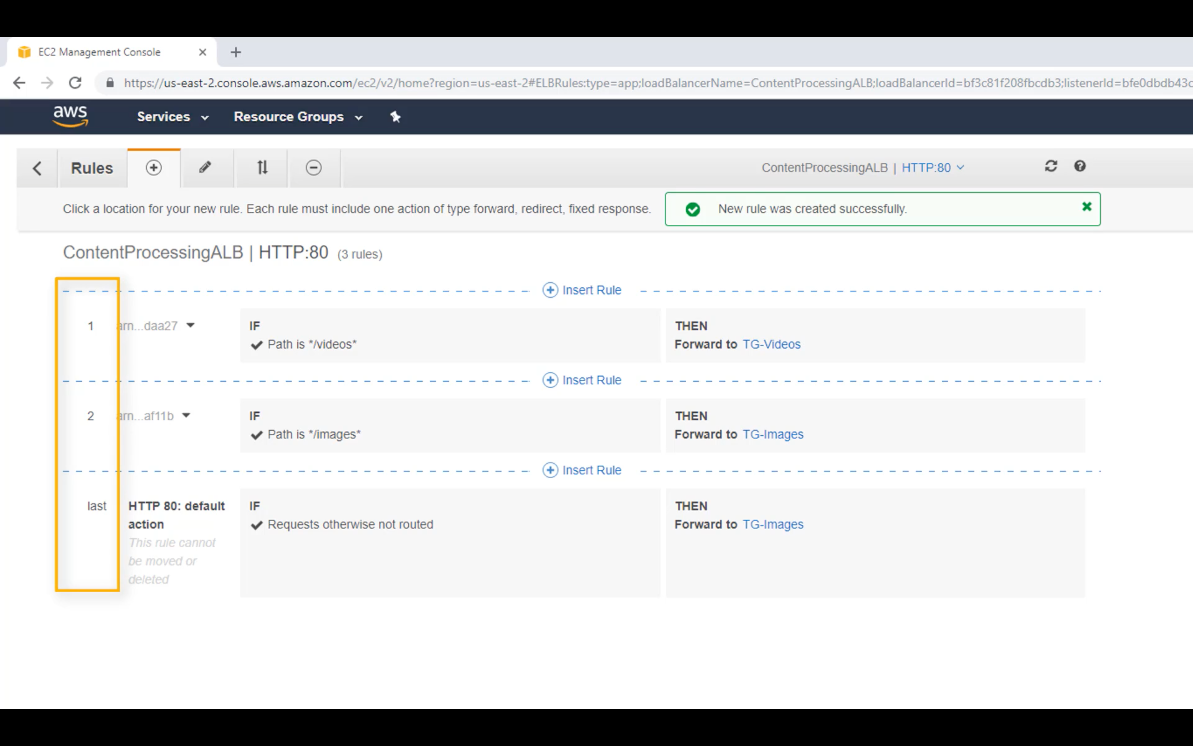This screenshot has width=1193, height=746.
Task: Click the edit rules pencil icon
Action: click(x=205, y=168)
